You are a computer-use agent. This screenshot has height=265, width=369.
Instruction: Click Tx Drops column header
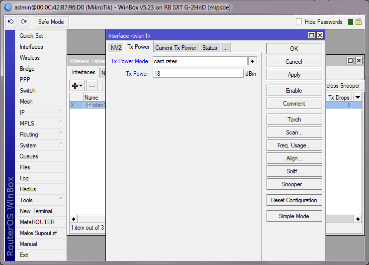point(339,98)
